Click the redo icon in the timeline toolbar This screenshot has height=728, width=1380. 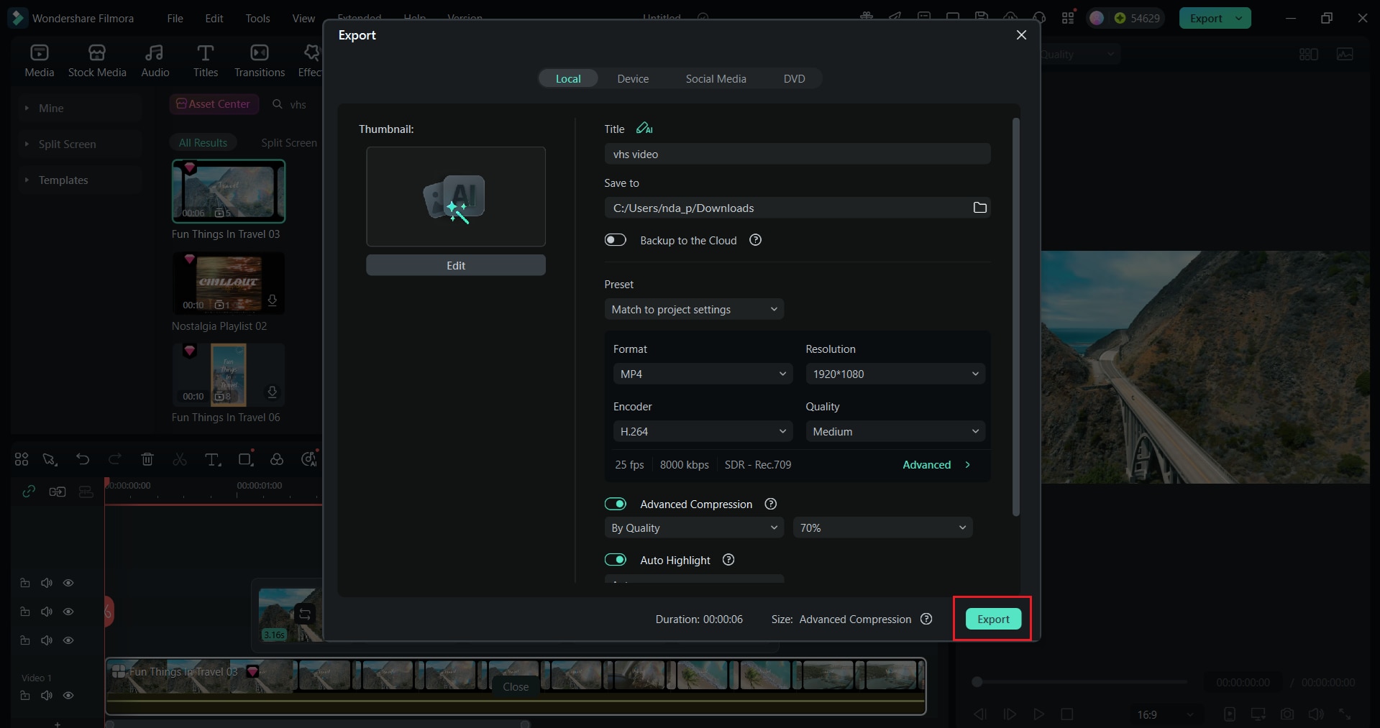tap(115, 459)
